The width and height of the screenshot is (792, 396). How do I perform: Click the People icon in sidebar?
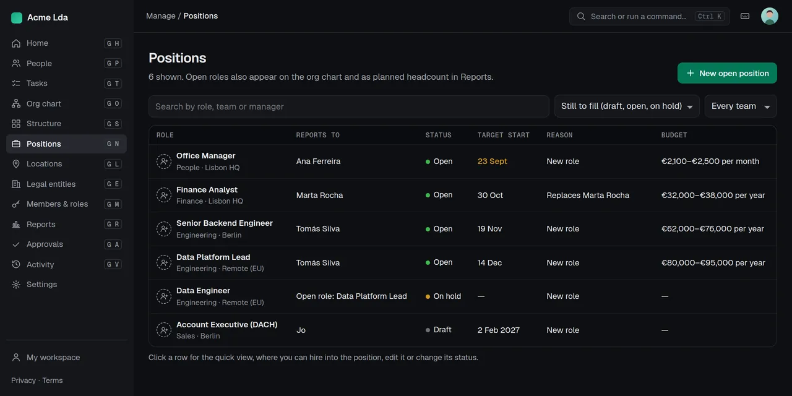16,63
